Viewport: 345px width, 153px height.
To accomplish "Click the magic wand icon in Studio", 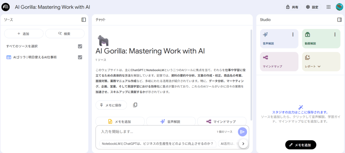I will [301, 107].
